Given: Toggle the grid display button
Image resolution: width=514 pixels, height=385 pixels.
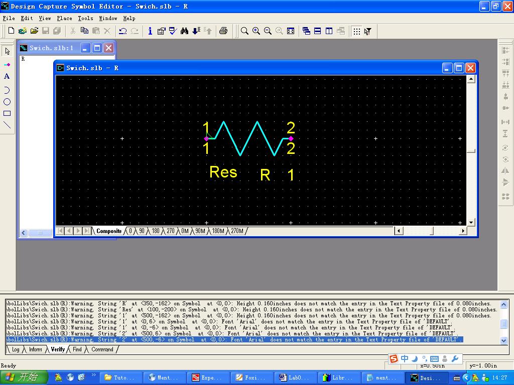Looking at the screenshot, I should coord(356,31).
